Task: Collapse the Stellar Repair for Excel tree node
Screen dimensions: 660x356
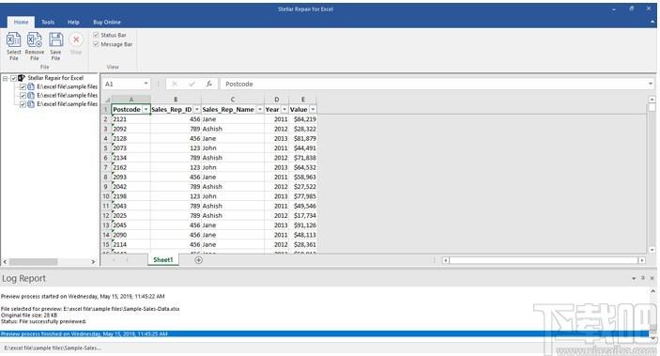Action: [x=5, y=78]
